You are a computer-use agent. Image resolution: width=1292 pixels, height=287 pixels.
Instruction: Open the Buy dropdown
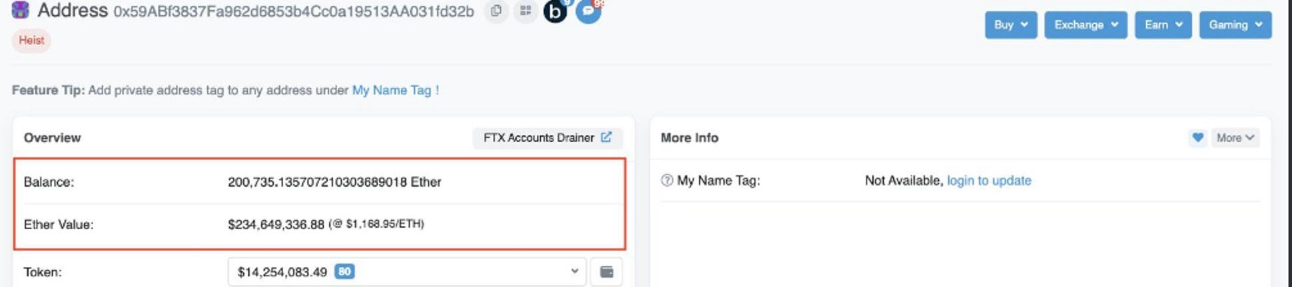click(x=1011, y=25)
